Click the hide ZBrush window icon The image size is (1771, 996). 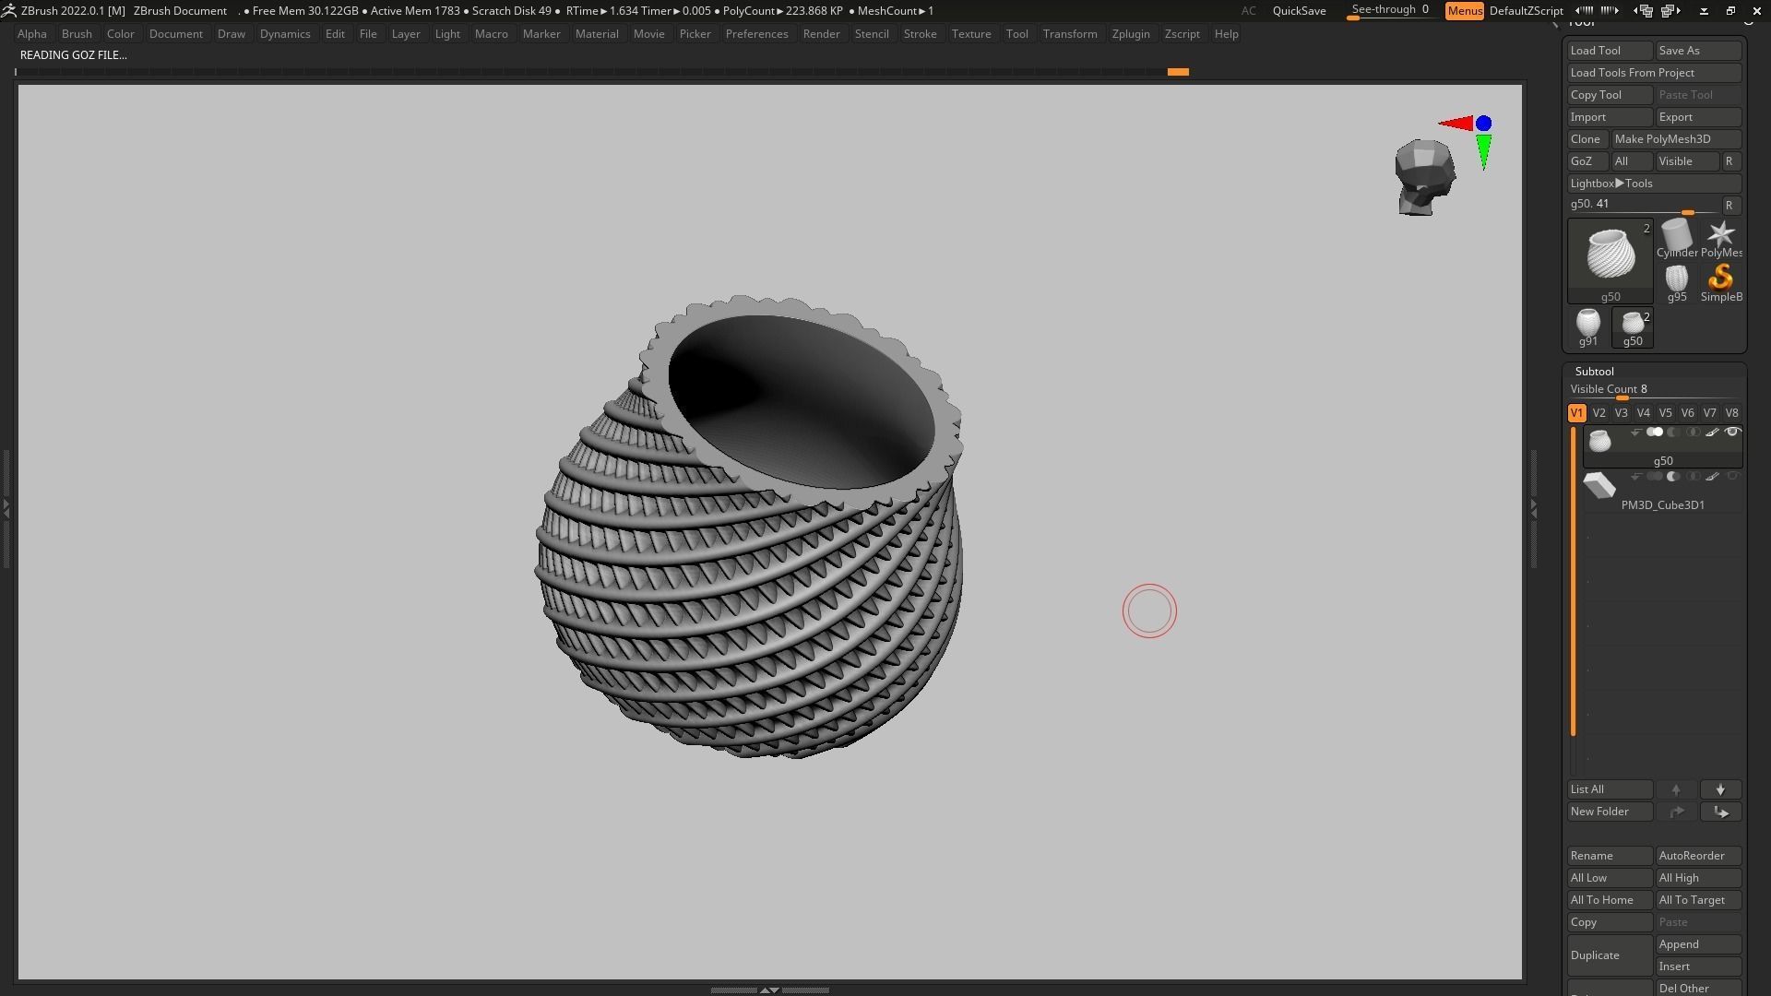tap(1704, 10)
